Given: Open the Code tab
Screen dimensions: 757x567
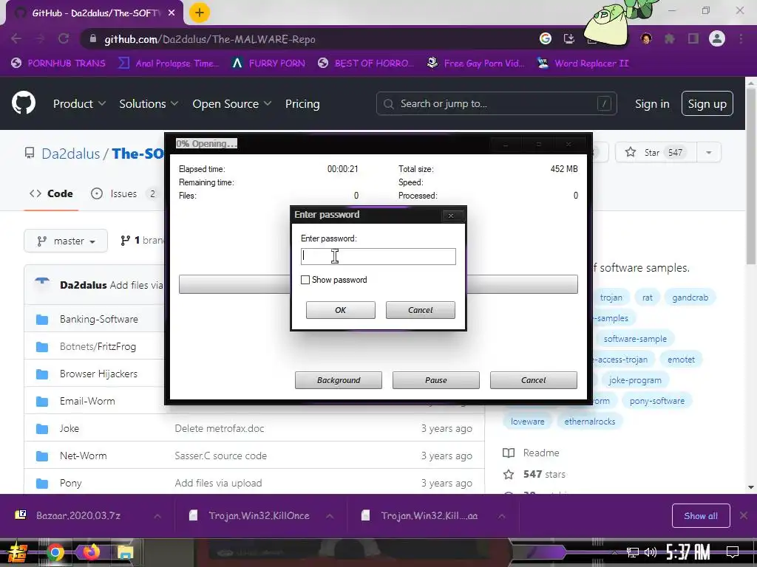Looking at the screenshot, I should (51, 193).
